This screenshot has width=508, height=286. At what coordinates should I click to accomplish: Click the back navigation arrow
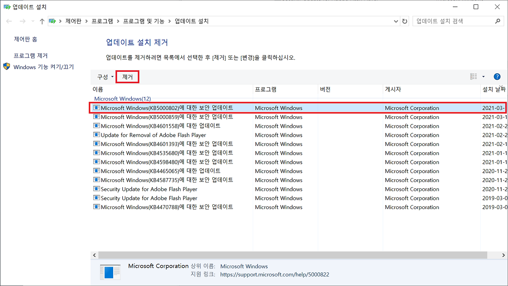click(9, 21)
